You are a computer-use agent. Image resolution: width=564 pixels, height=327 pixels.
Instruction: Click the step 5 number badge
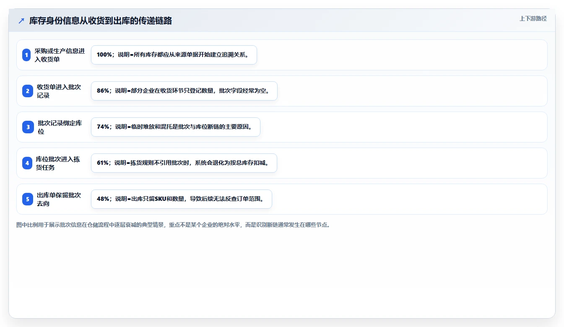(x=28, y=199)
